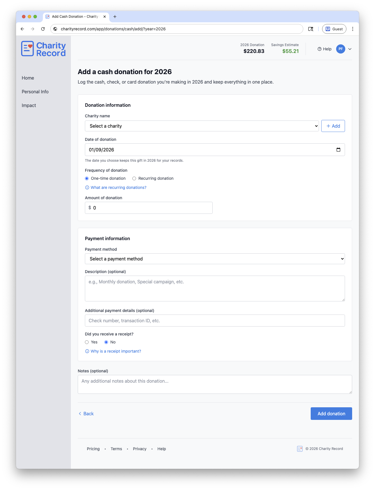Screen dimensions: 375x490
Task: Click the Add donation button
Action: tap(331, 414)
